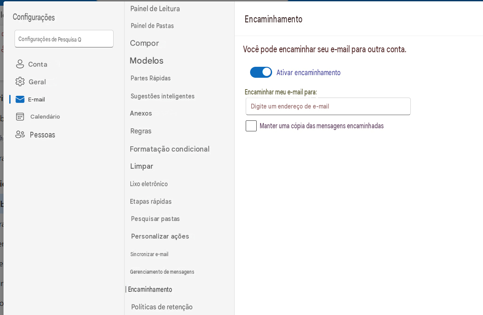Click the Conta person icon
The image size is (483, 315).
tap(20, 64)
